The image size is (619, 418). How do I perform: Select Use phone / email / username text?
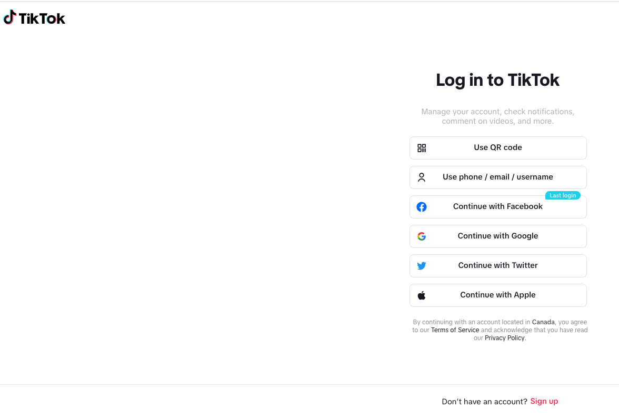[x=498, y=177]
